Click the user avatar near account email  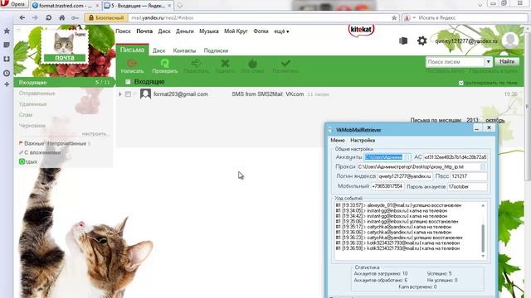point(510,41)
